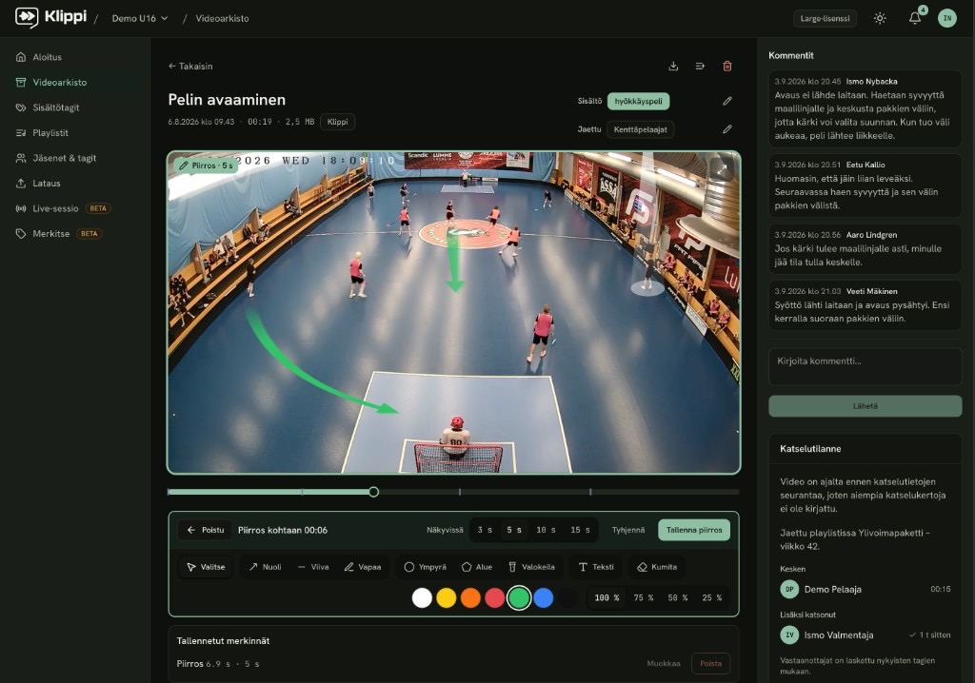Pick the Ympyrä circle tool

pyautogui.click(x=426, y=567)
